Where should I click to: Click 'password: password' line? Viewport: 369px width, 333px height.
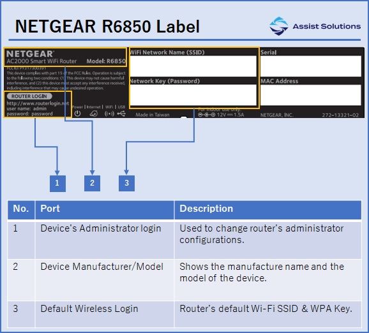(x=29, y=114)
